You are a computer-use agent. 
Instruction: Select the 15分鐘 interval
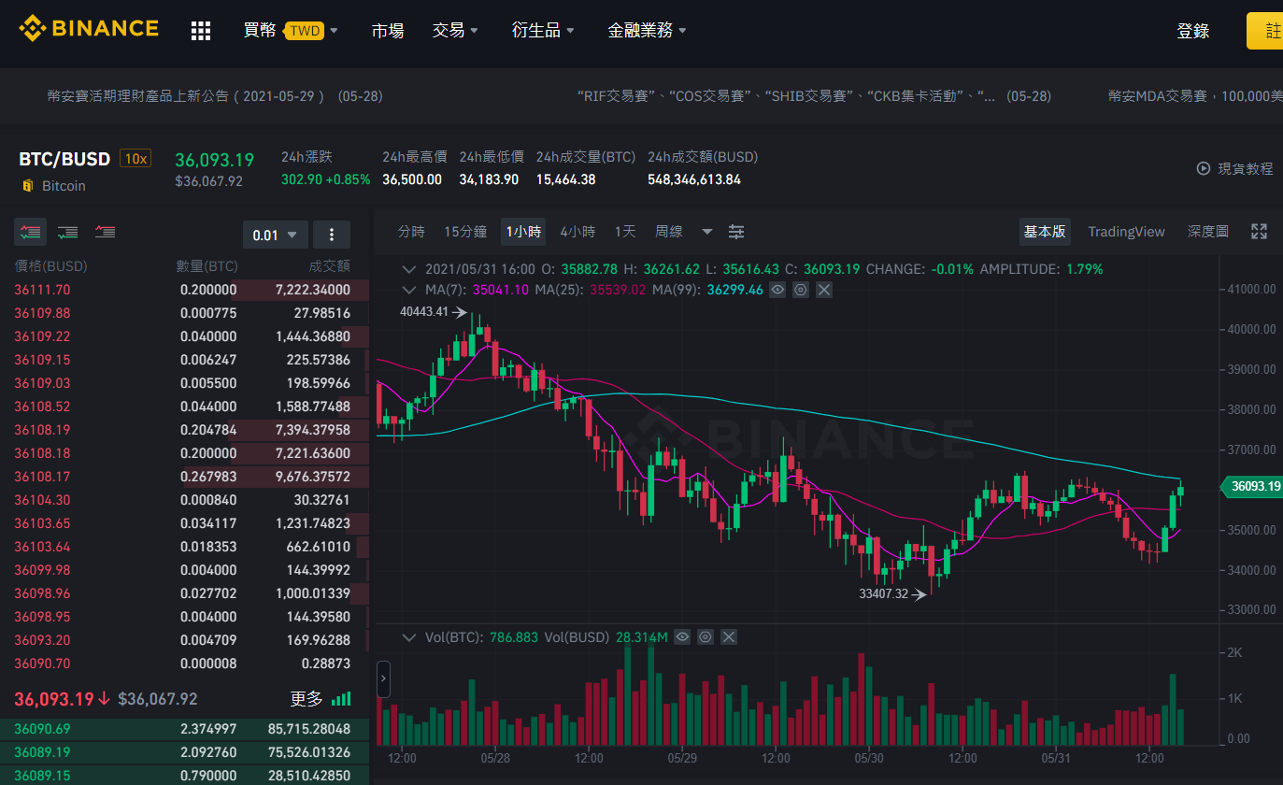coord(465,232)
